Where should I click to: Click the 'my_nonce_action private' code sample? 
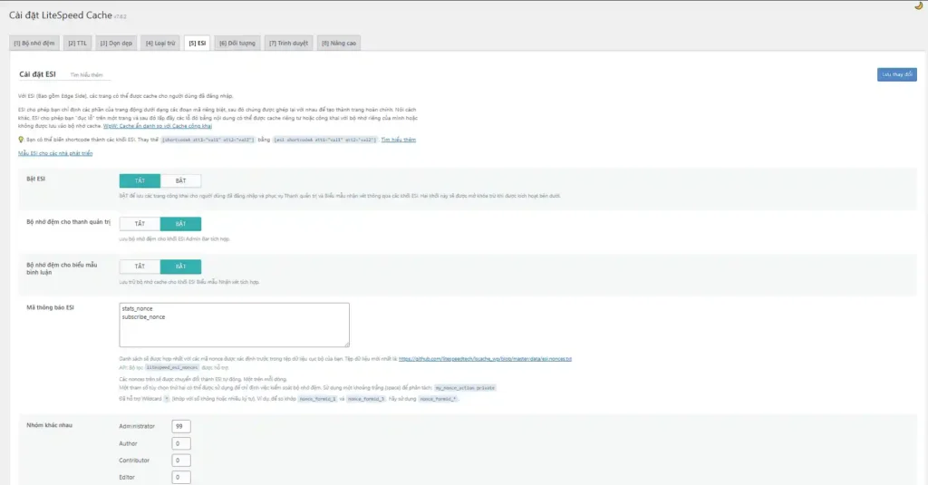point(465,388)
